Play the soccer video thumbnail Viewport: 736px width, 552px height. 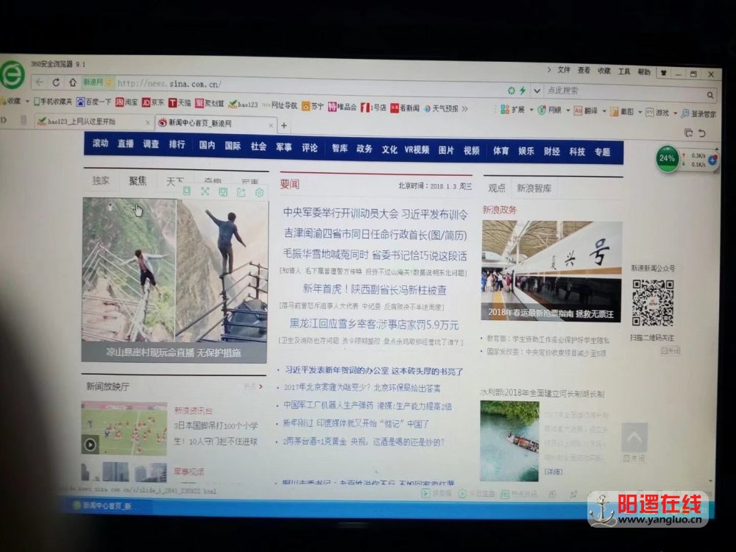click(124, 428)
